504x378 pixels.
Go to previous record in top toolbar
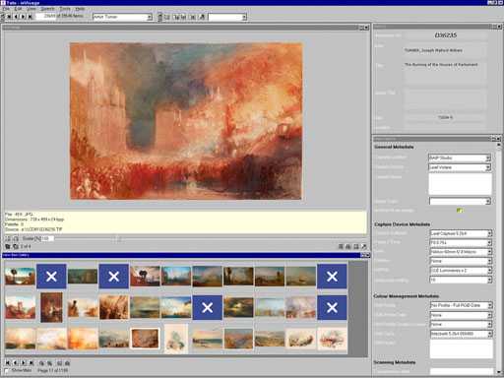pos(16,16)
